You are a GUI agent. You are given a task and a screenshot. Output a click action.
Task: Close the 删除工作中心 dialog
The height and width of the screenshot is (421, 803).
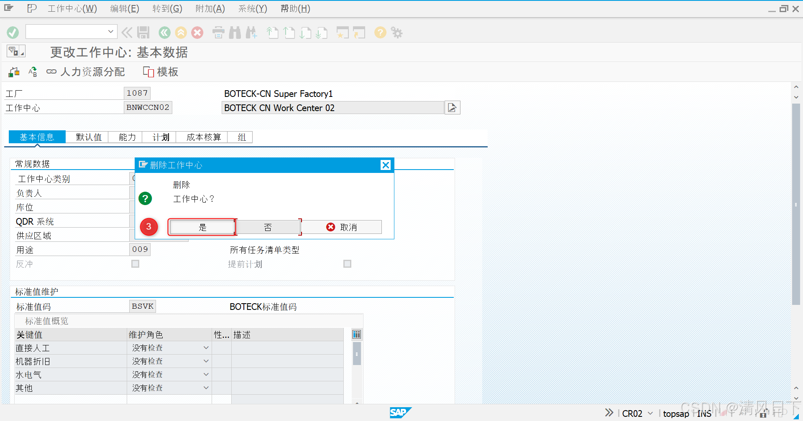[386, 165]
